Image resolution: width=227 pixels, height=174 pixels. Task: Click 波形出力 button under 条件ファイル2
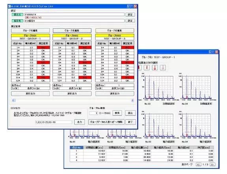(x=72, y=94)
